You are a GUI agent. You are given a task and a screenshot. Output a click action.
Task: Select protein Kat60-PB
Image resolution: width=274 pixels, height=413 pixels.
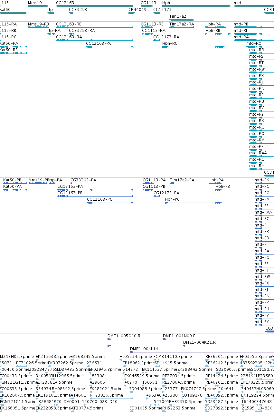[12, 180]
